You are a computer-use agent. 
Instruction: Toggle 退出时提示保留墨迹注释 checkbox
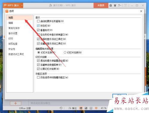pyautogui.click(x=38, y=61)
